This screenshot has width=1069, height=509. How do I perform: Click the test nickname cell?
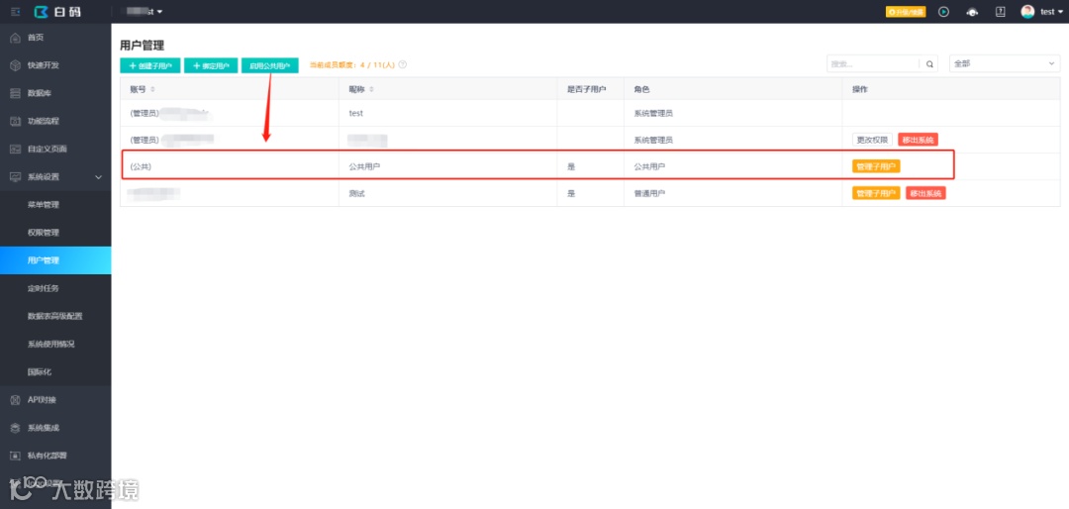tap(356, 113)
